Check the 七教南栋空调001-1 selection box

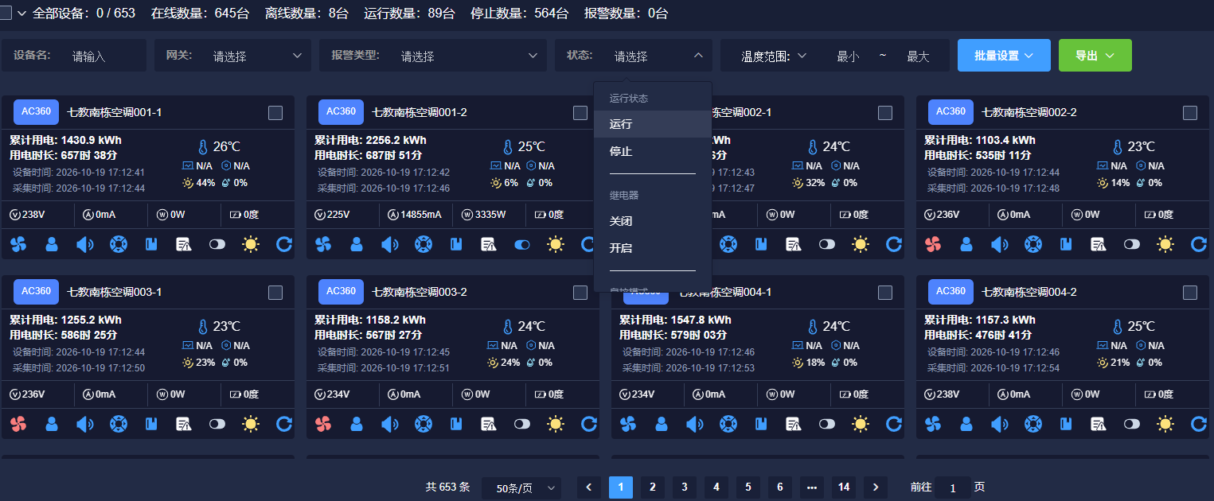275,113
